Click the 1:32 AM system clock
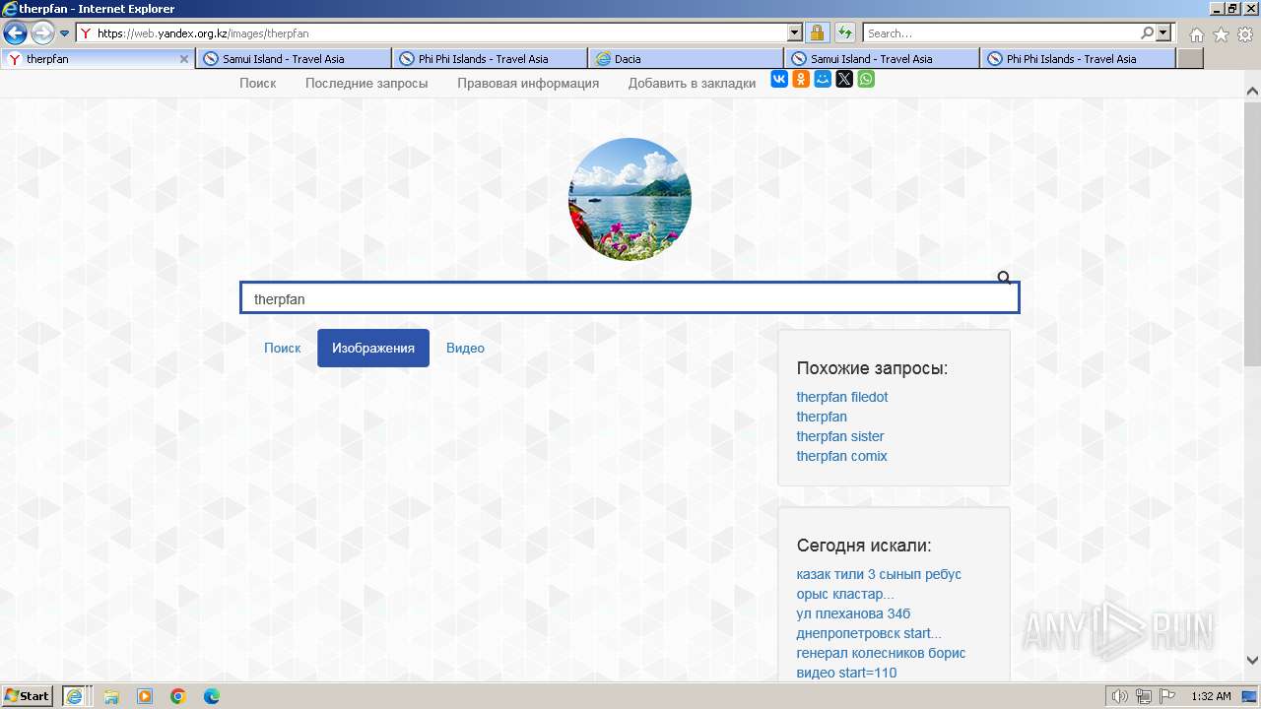Screen dimensions: 1261x709 [x=1211, y=696]
